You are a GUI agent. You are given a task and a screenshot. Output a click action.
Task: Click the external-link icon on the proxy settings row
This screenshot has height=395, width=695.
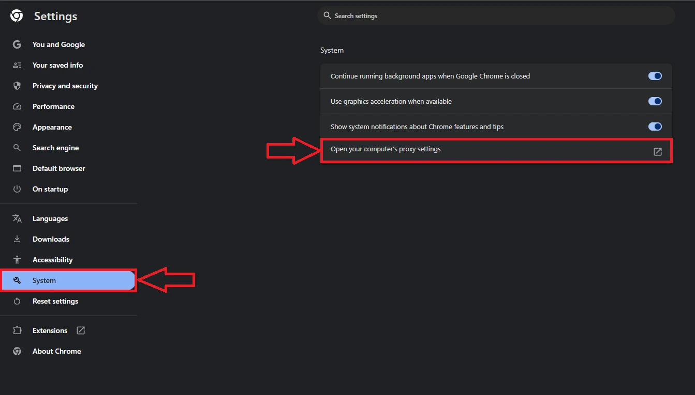(657, 151)
